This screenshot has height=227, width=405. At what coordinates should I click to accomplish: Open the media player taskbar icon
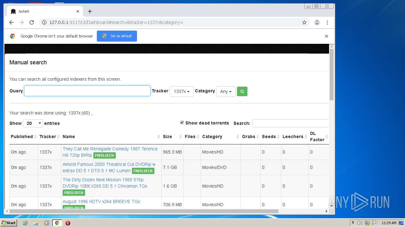click(x=47, y=223)
